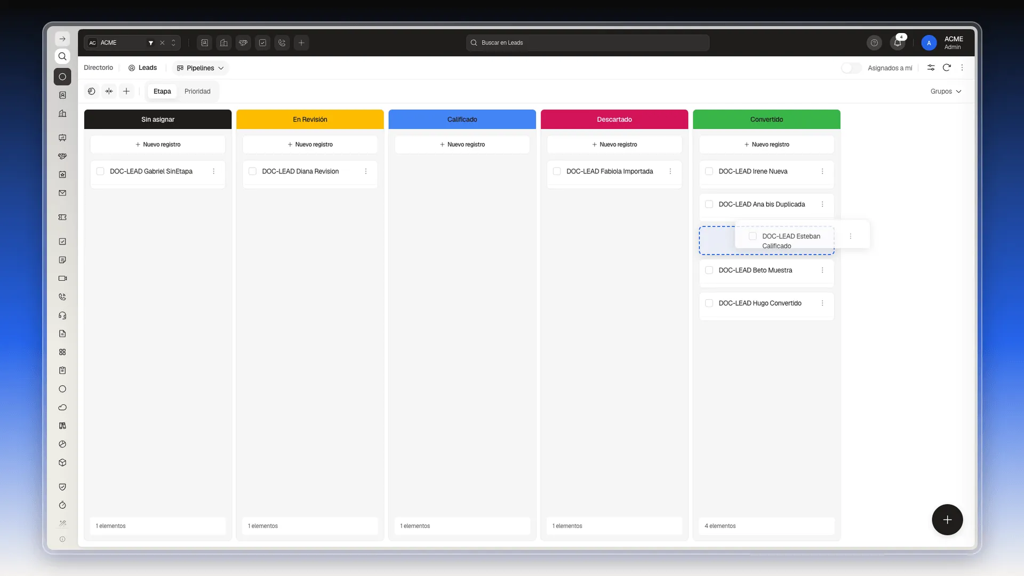
Task: Open the Grupos dropdown
Action: click(x=946, y=91)
